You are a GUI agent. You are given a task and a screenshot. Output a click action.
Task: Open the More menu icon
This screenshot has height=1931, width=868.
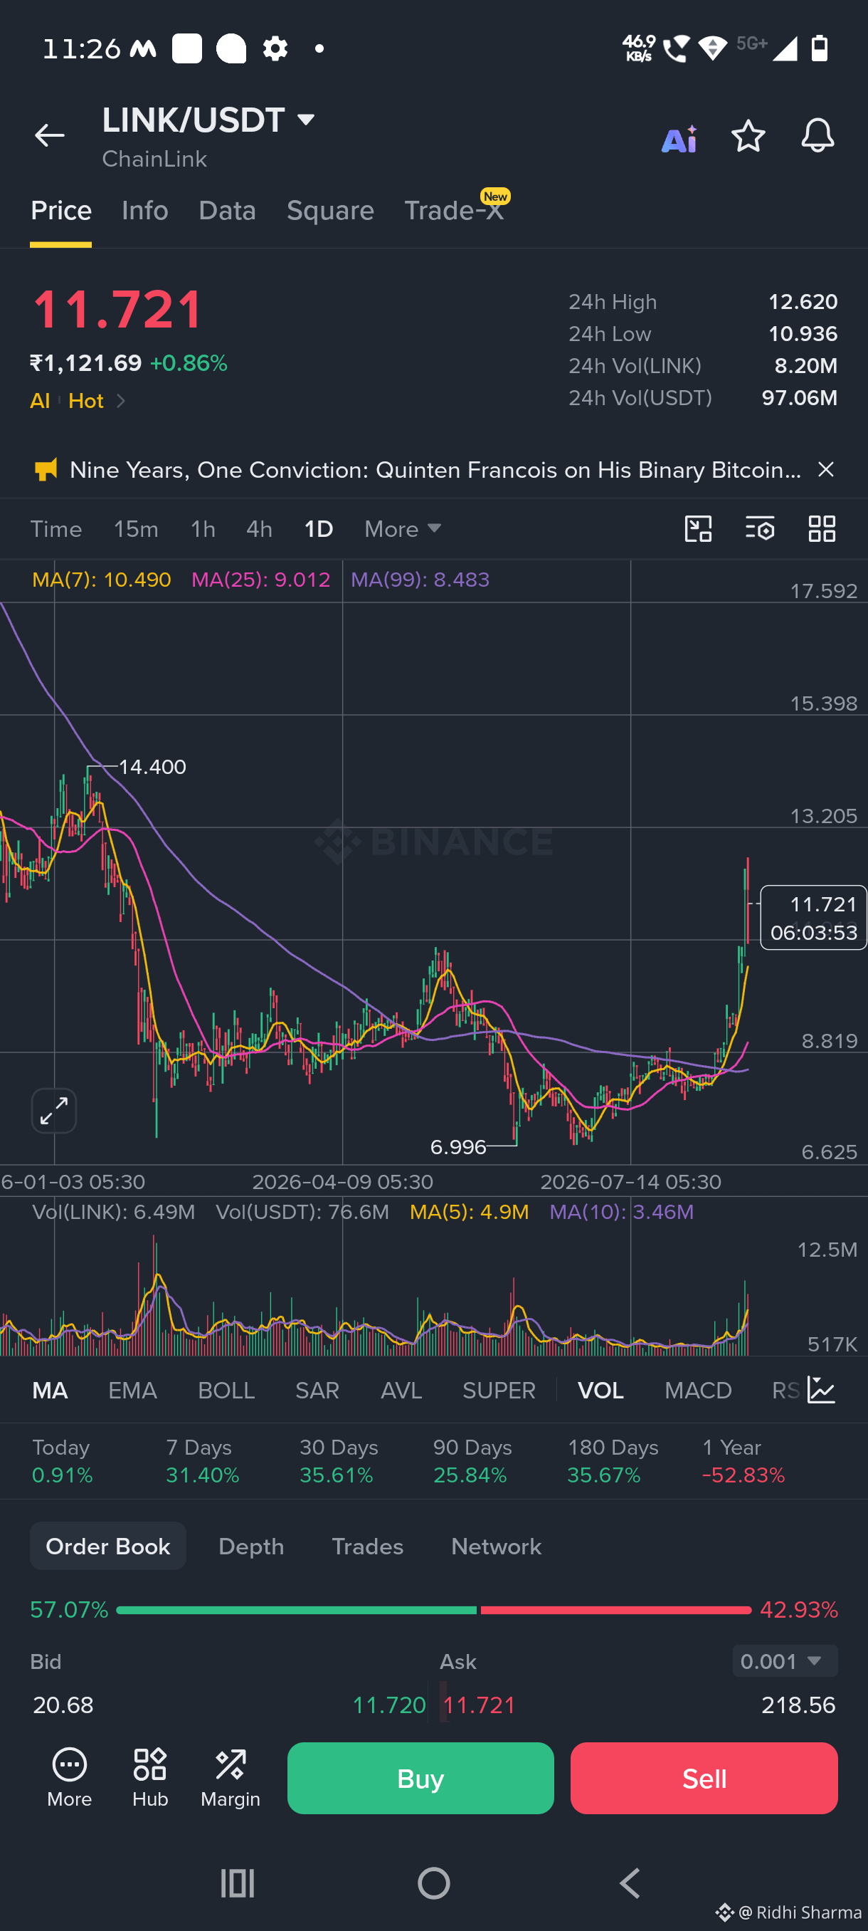pos(70,1776)
